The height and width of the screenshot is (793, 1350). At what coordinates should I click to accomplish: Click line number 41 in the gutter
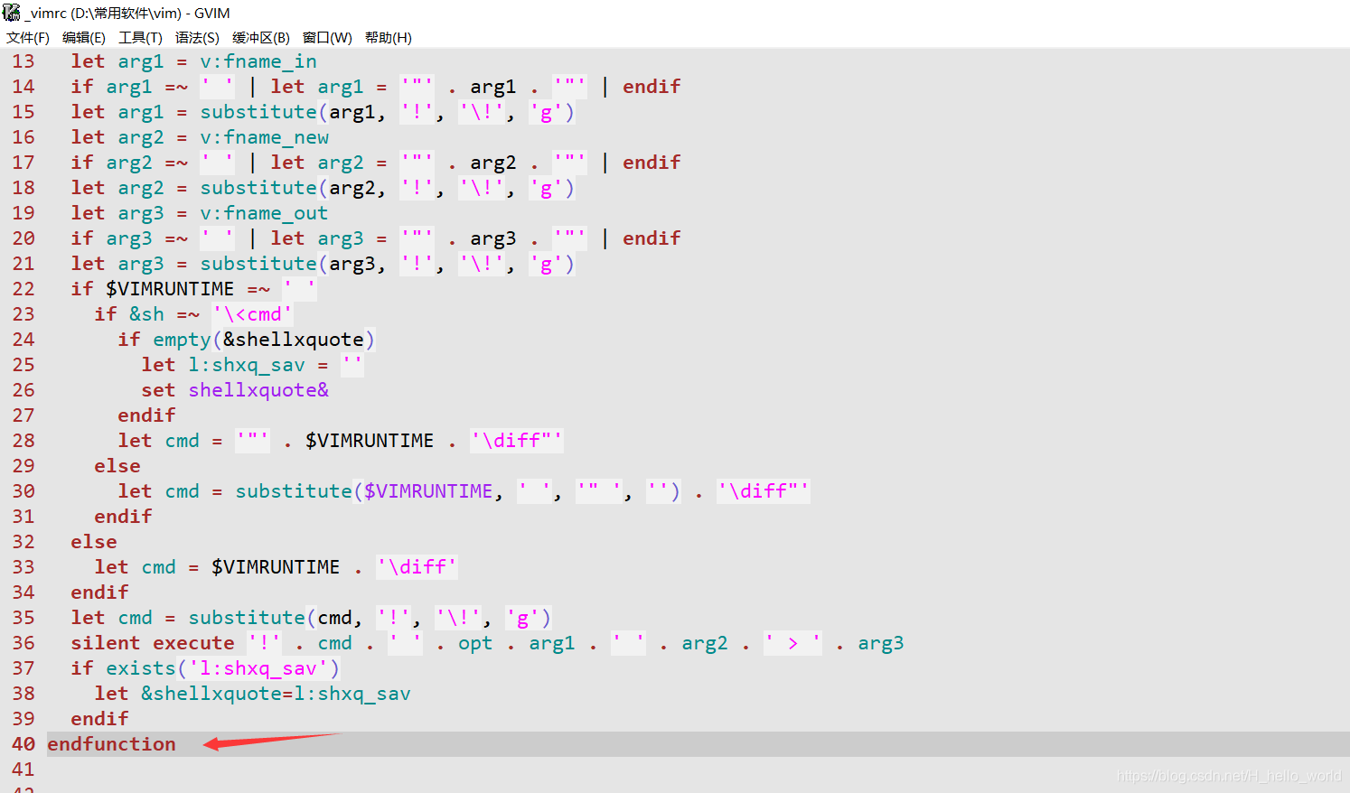[23, 770]
